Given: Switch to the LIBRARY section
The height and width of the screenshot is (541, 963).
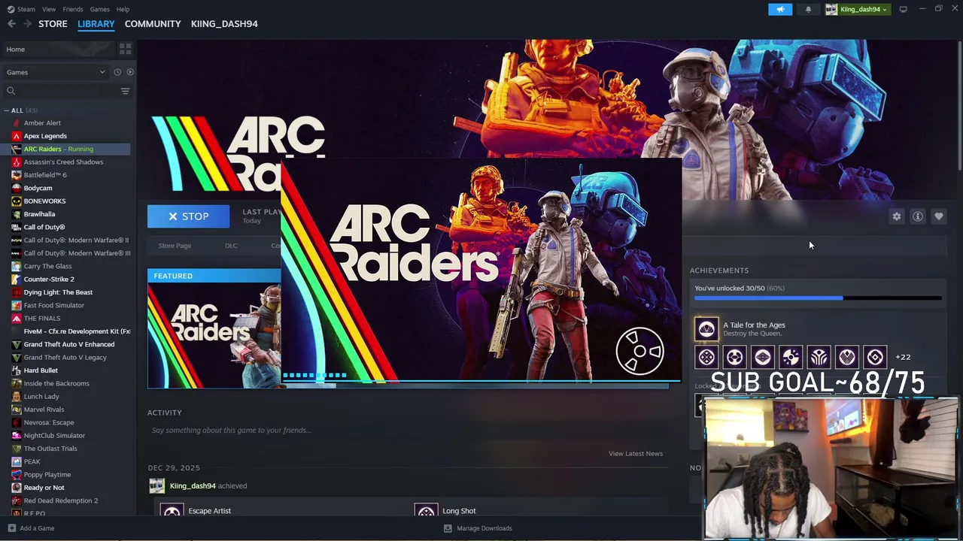Looking at the screenshot, I should pyautogui.click(x=96, y=24).
